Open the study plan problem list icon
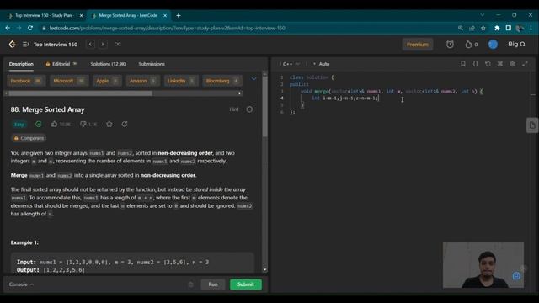539x303 pixels. point(25,45)
